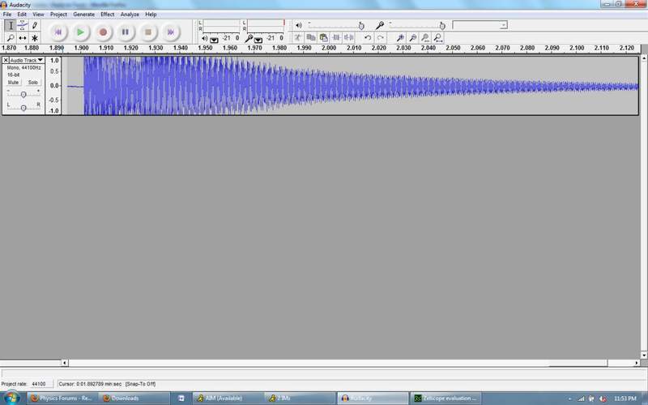
Task: Adjust the track pan L/R slider
Action: point(23,108)
